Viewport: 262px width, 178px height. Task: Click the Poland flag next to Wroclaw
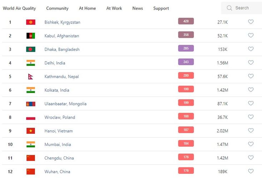31,117
